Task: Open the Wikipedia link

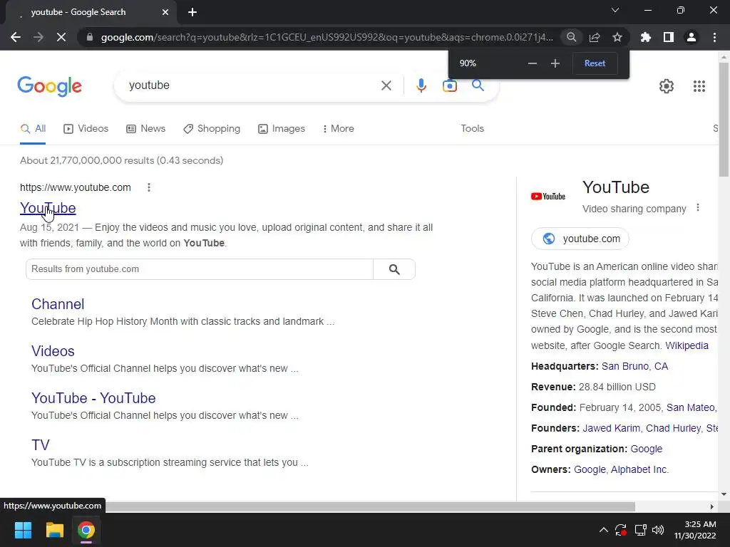Action: tap(687, 345)
